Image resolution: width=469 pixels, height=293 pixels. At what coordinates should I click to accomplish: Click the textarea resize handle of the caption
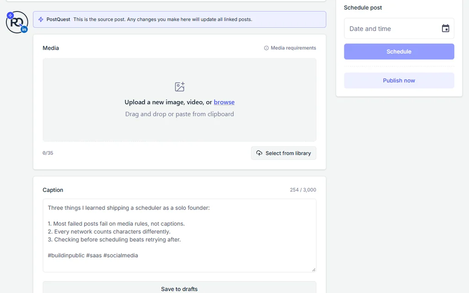(313, 269)
